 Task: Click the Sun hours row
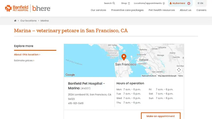161,98
